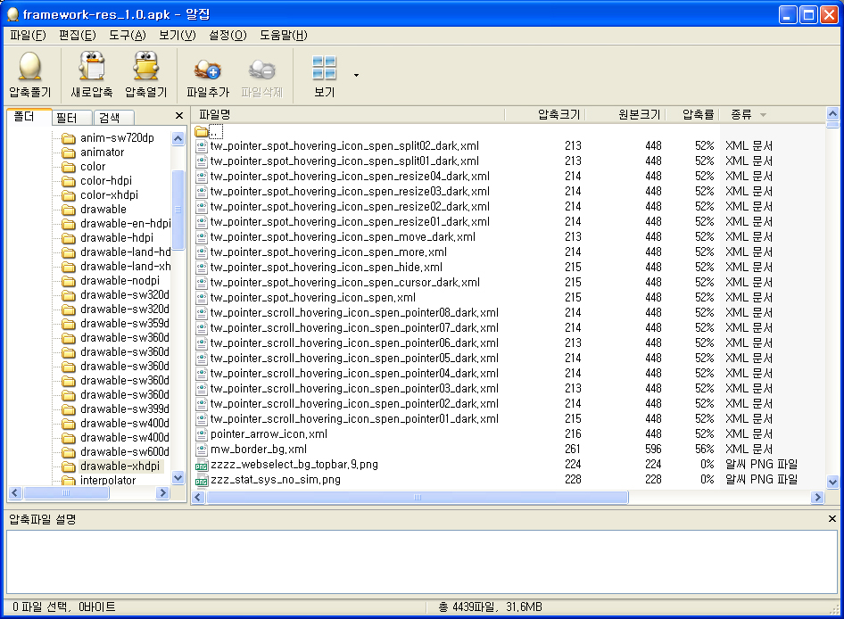Select the parent folder '..' icon in file list
844x619 pixels.
202,131
